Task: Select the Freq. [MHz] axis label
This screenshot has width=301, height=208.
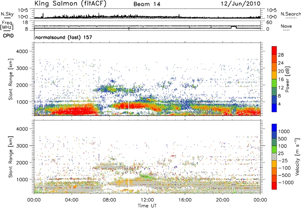Action: coord(7,26)
